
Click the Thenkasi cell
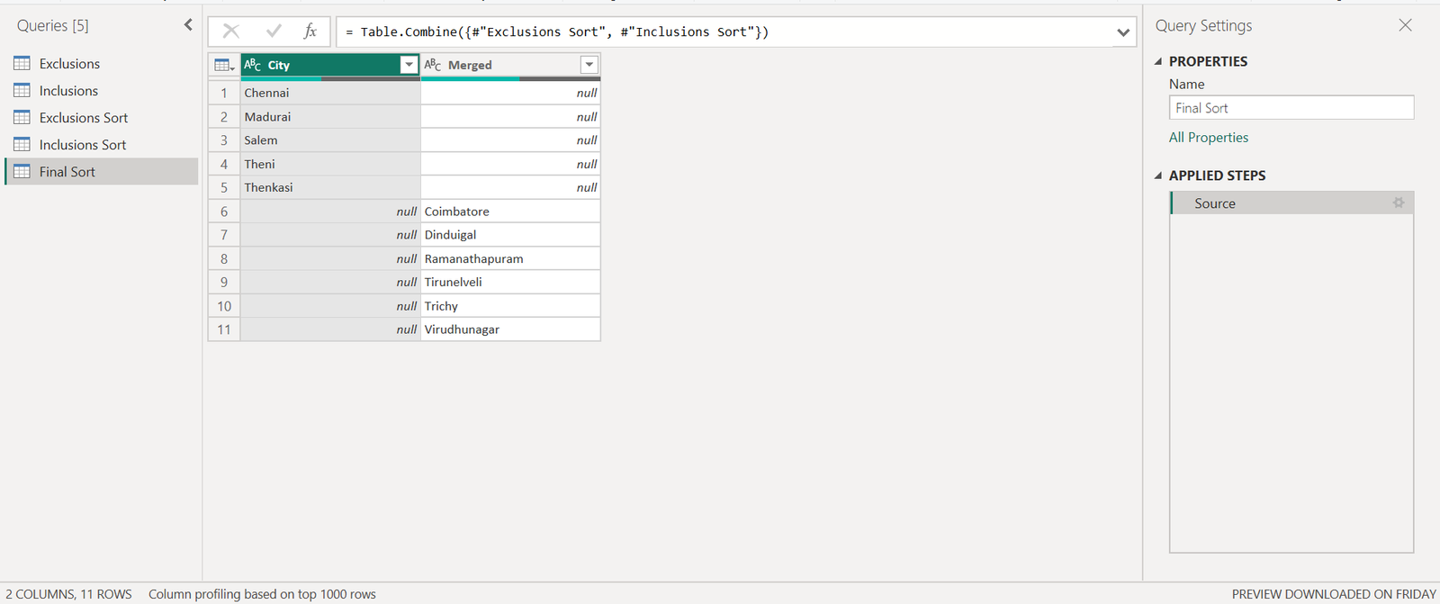(330, 187)
